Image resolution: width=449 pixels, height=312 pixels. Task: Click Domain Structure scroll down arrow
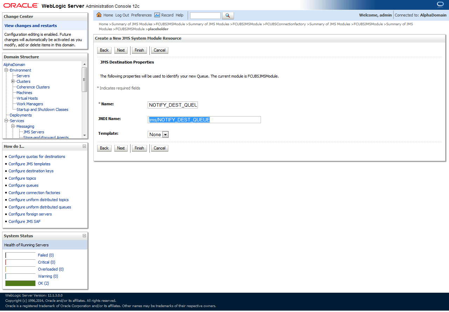(84, 135)
